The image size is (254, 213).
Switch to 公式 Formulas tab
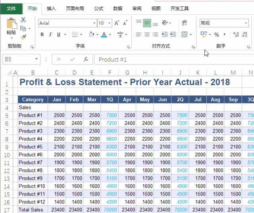99,9
